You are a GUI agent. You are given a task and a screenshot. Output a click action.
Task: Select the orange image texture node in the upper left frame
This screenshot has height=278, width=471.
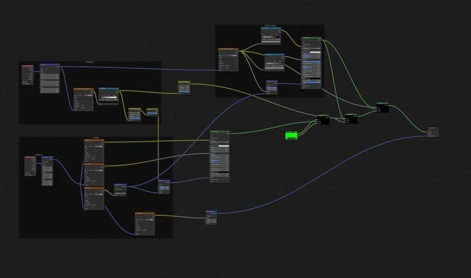pyautogui.click(x=84, y=99)
